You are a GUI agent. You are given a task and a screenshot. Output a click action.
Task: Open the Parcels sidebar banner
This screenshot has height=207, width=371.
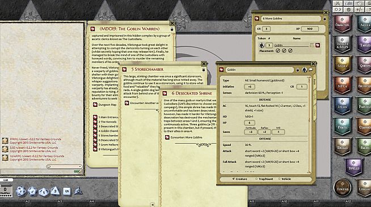[x=364, y=106]
